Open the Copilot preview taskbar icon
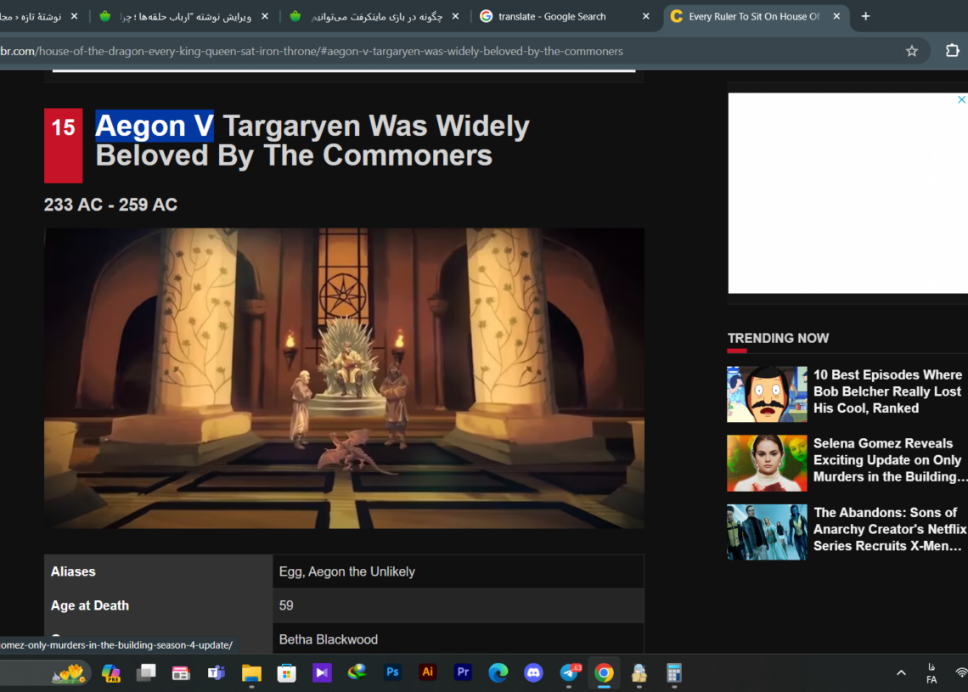This screenshot has height=692, width=968. pos(111,672)
